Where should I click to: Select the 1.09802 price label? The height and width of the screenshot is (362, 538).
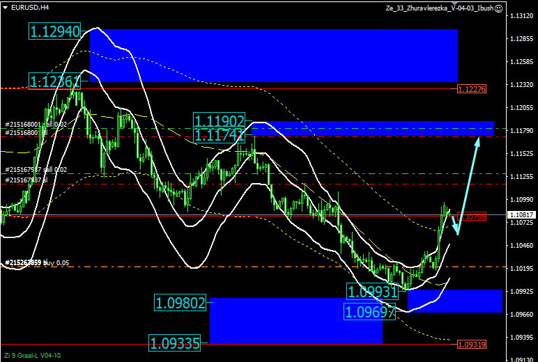pyautogui.click(x=180, y=303)
